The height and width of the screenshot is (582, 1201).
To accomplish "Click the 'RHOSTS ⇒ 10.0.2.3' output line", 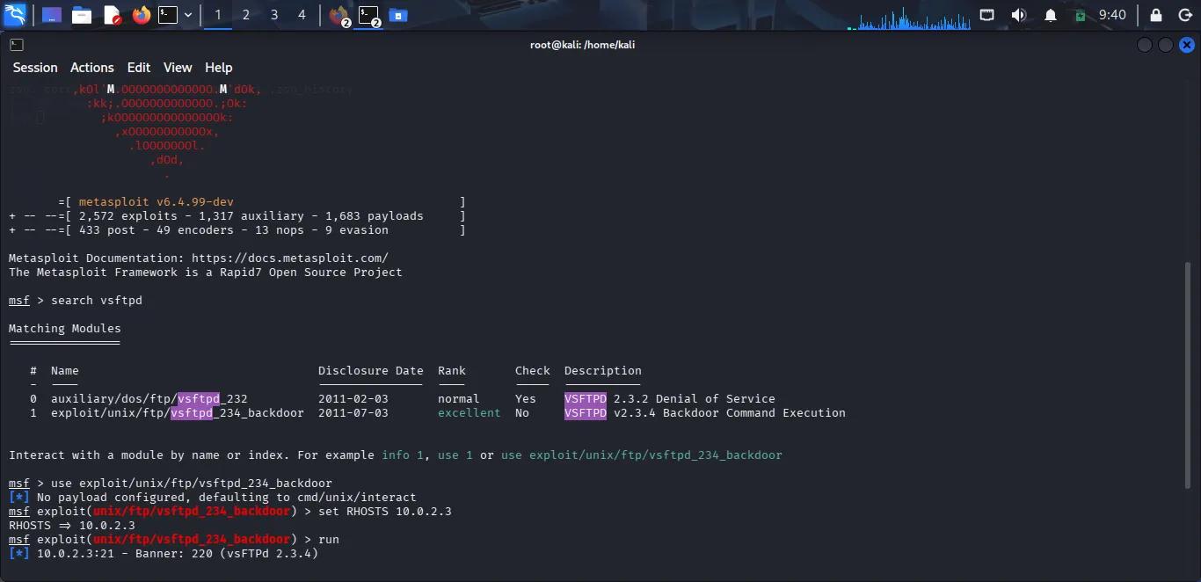I will [x=72, y=526].
